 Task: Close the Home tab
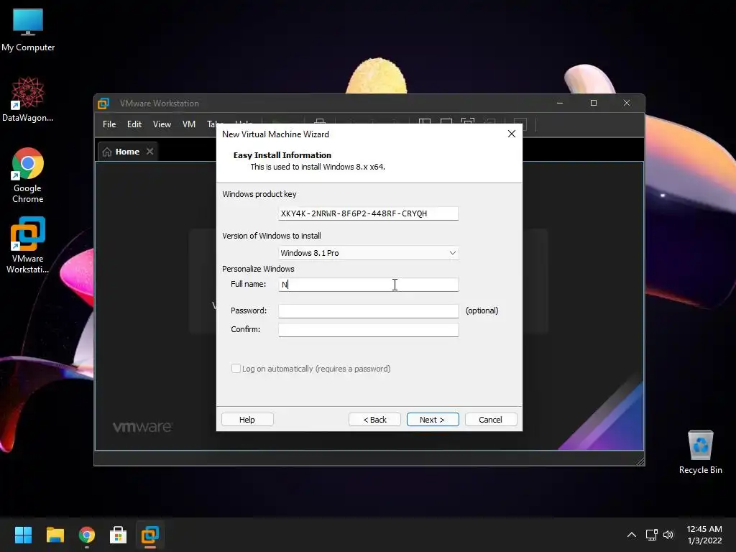[x=149, y=152]
